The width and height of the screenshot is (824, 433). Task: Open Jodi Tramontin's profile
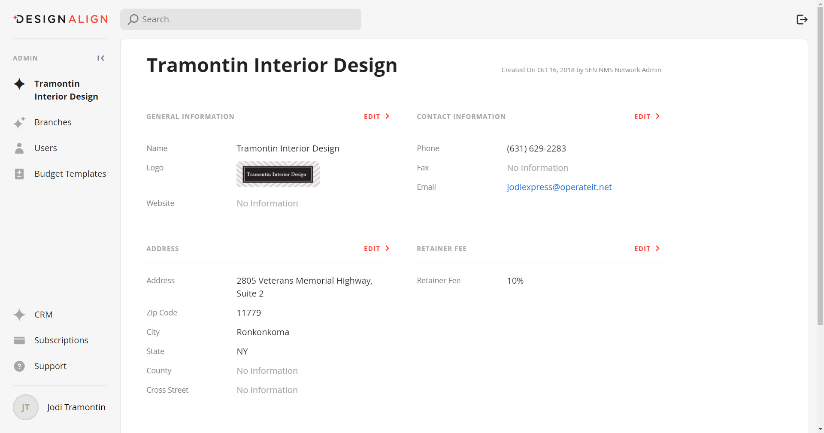[x=76, y=407]
